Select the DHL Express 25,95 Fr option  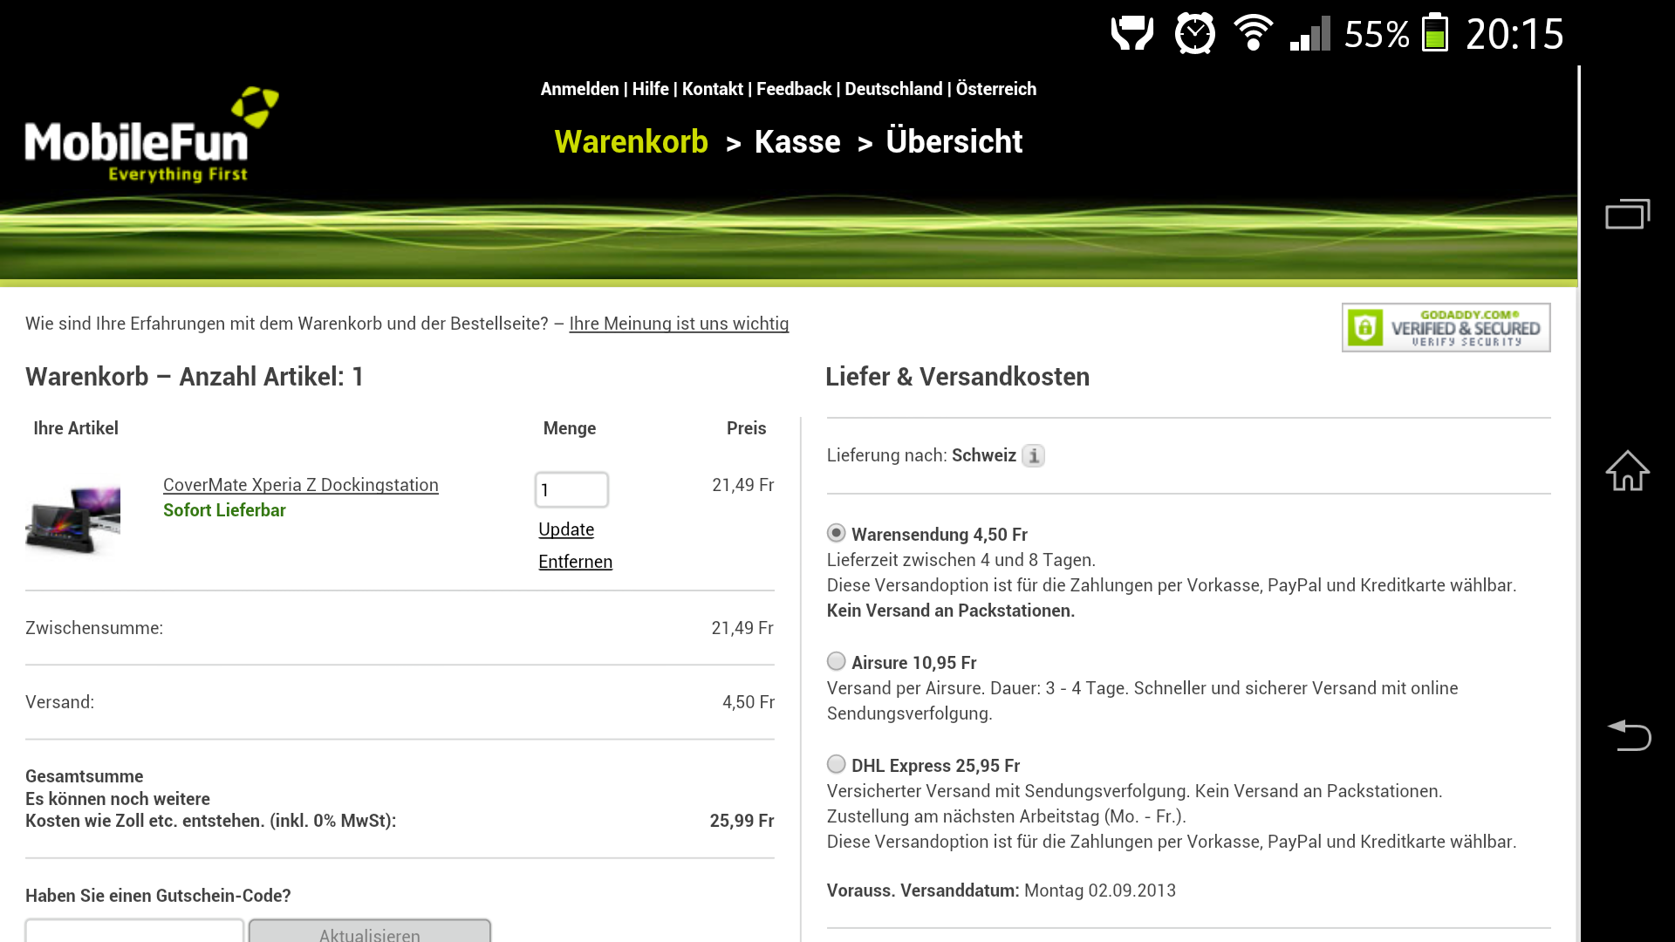coord(836,764)
